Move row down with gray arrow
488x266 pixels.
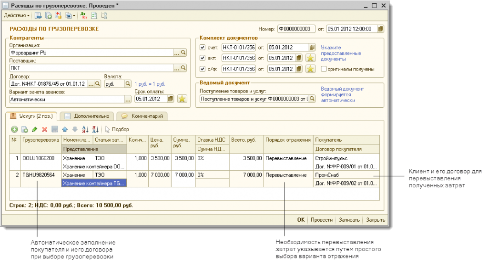point(75,129)
